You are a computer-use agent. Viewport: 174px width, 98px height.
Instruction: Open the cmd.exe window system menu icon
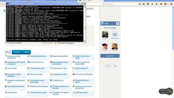[x=7, y=4]
